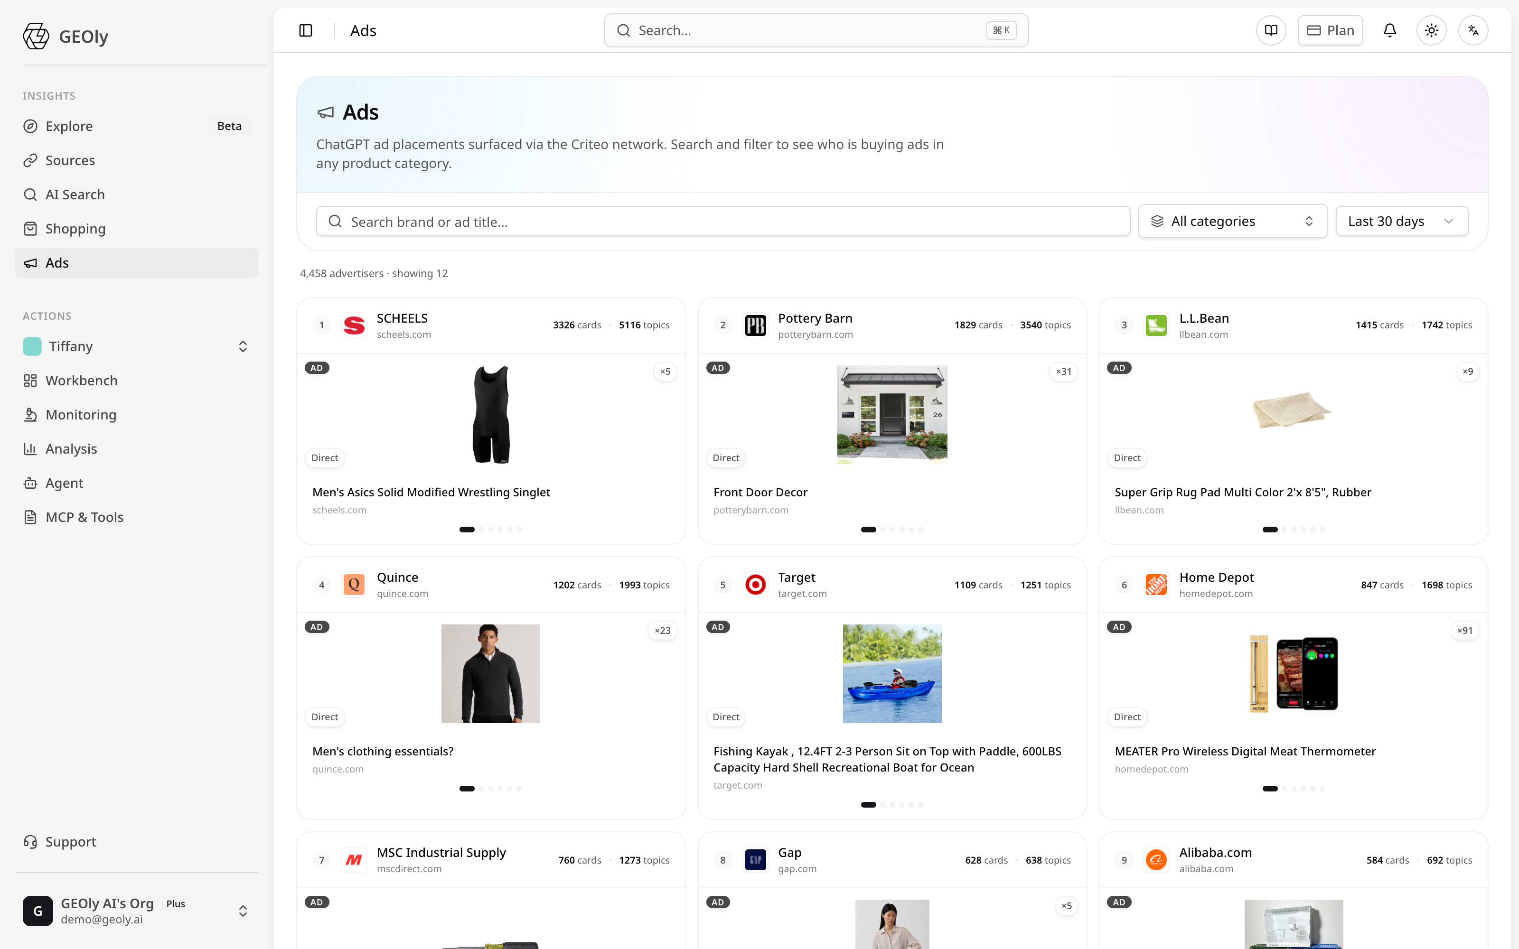The image size is (1519, 949).
Task: Select second carousel dot on SCHEELS card
Action: tap(481, 529)
